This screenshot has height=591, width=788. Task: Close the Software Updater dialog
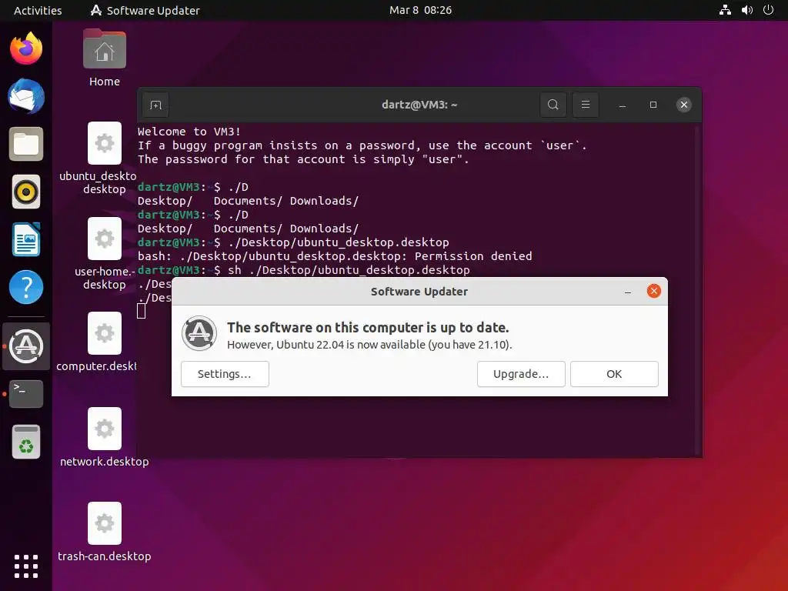point(654,291)
